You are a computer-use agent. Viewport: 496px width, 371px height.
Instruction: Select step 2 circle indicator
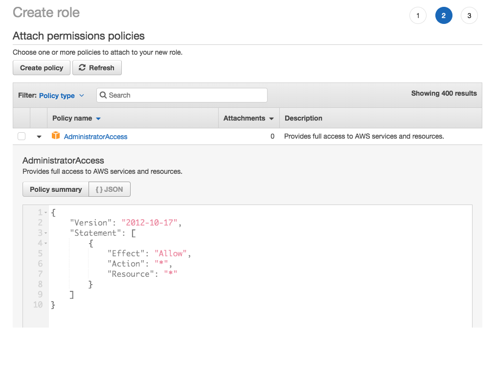click(444, 16)
